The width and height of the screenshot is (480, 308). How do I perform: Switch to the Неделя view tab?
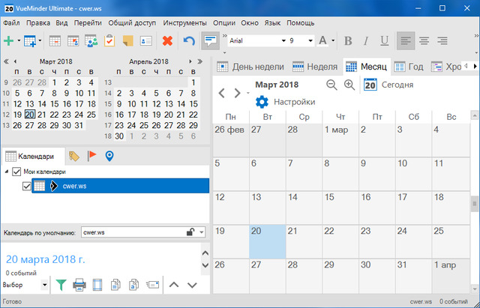[x=315, y=67]
